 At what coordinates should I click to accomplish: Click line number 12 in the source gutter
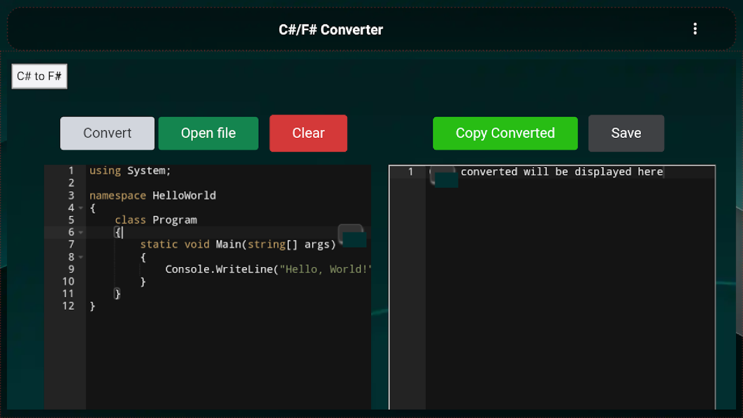68,306
